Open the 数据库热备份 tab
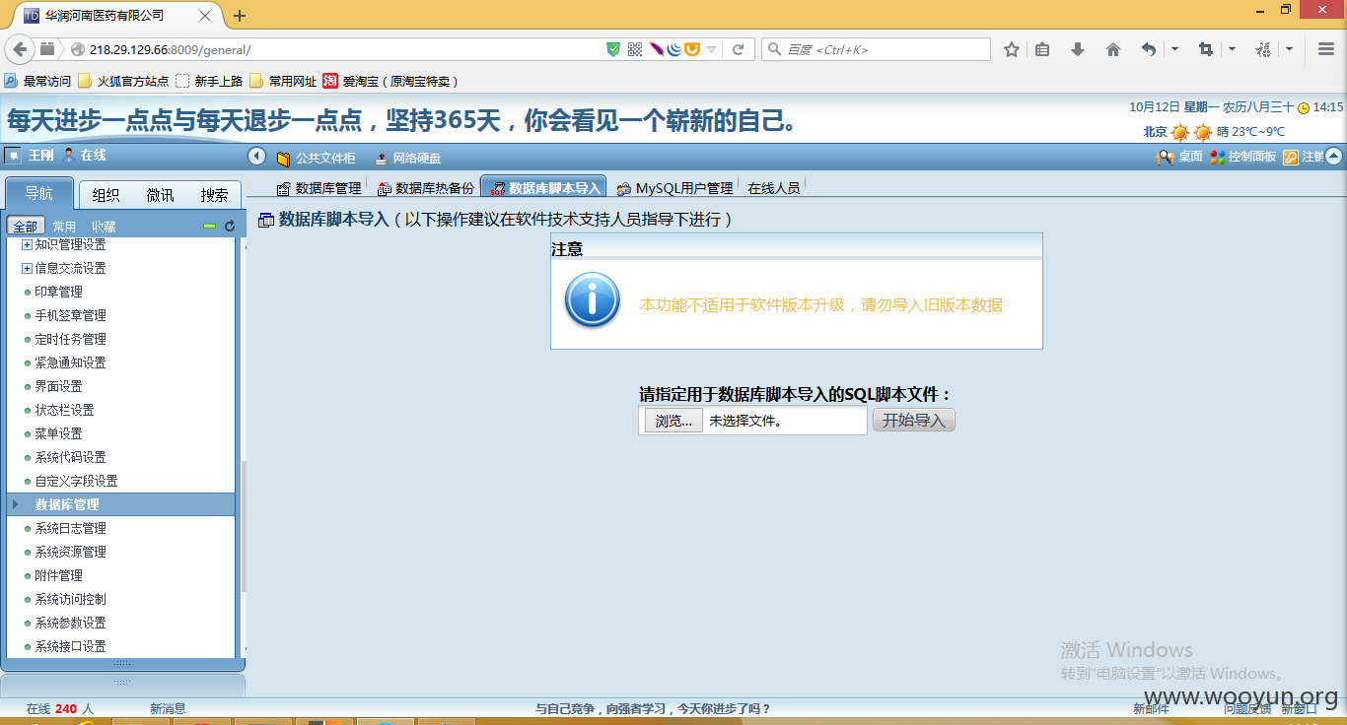Screen dimensions: 1347x725 [425, 188]
